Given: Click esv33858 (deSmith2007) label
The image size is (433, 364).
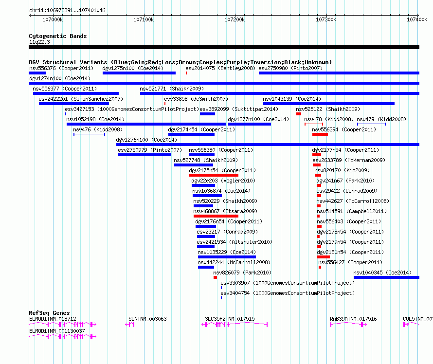Looking at the screenshot, I should [196, 99].
